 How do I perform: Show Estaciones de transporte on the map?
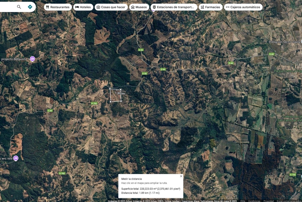[174, 7]
